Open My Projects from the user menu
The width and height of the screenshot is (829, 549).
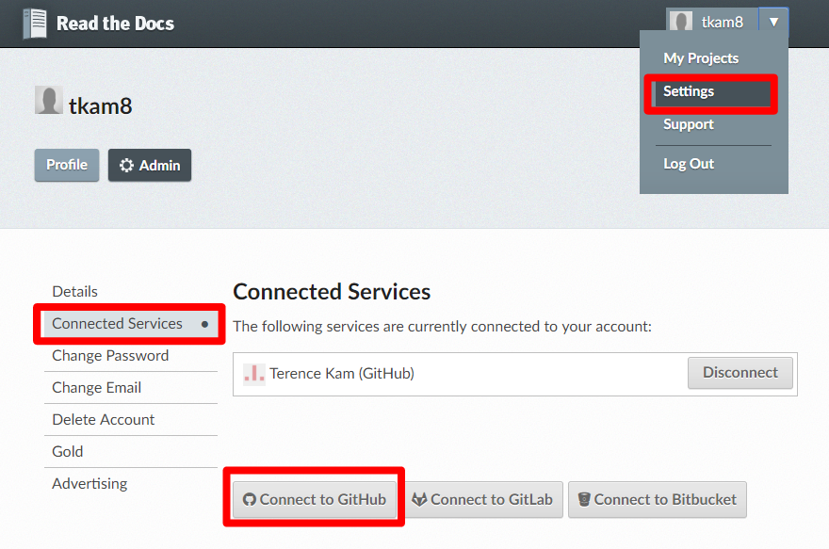701,58
